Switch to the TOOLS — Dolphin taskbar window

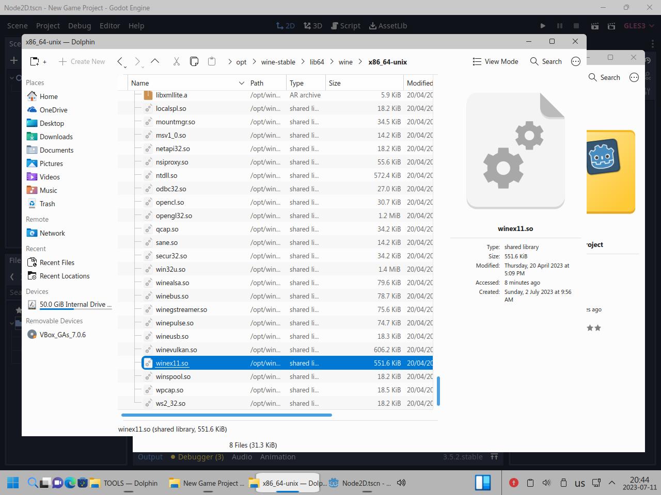124,483
